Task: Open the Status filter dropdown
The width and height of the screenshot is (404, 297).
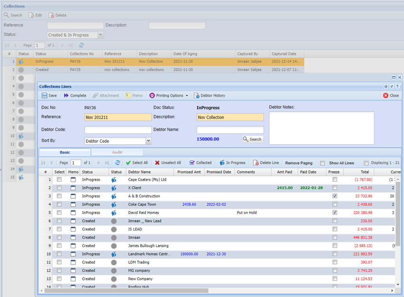Action: tap(100, 35)
